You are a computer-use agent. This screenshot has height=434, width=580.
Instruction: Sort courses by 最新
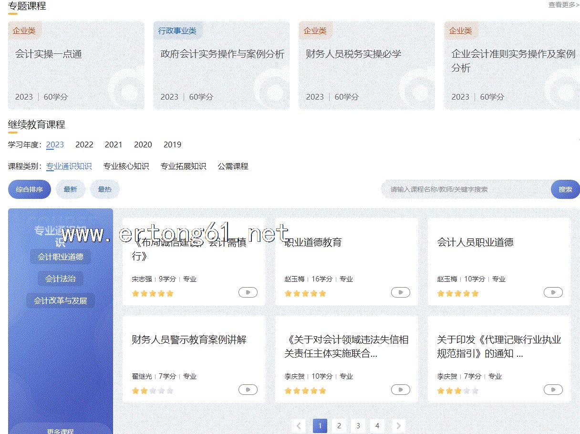click(70, 189)
